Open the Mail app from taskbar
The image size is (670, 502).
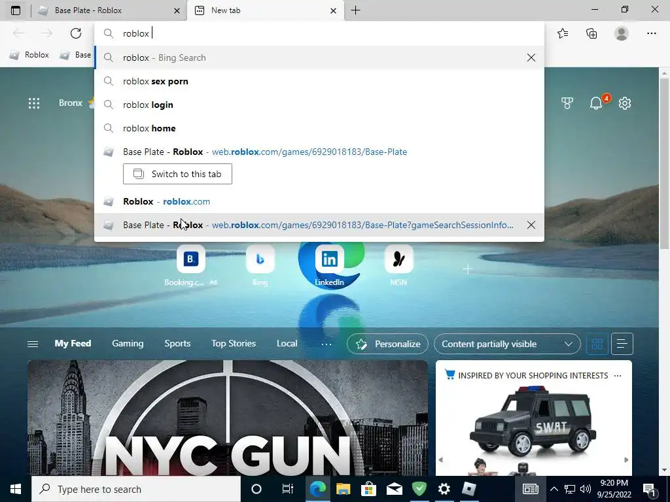coord(394,489)
